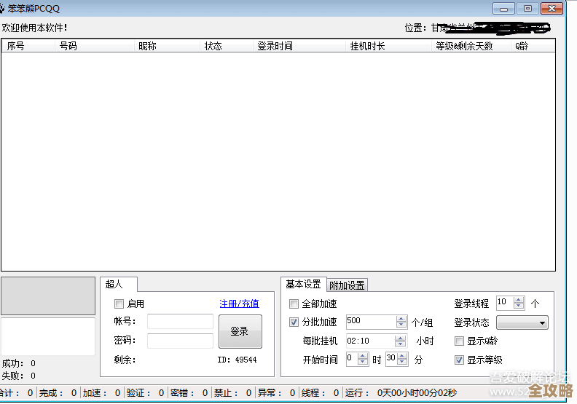Click the 完成 count in status bar

point(58,393)
